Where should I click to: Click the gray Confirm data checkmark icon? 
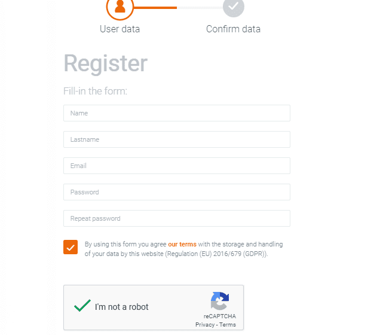(233, 7)
